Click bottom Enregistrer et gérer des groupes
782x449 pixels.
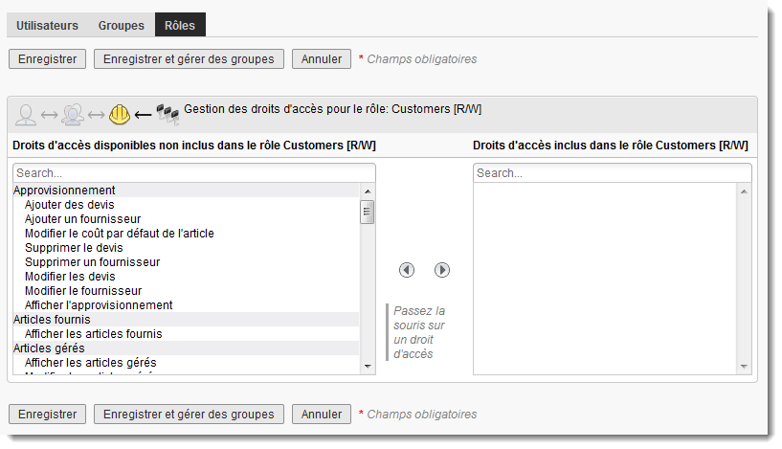coord(189,415)
